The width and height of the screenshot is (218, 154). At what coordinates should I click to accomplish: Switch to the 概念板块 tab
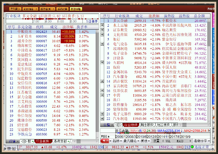[x=147, y=125]
